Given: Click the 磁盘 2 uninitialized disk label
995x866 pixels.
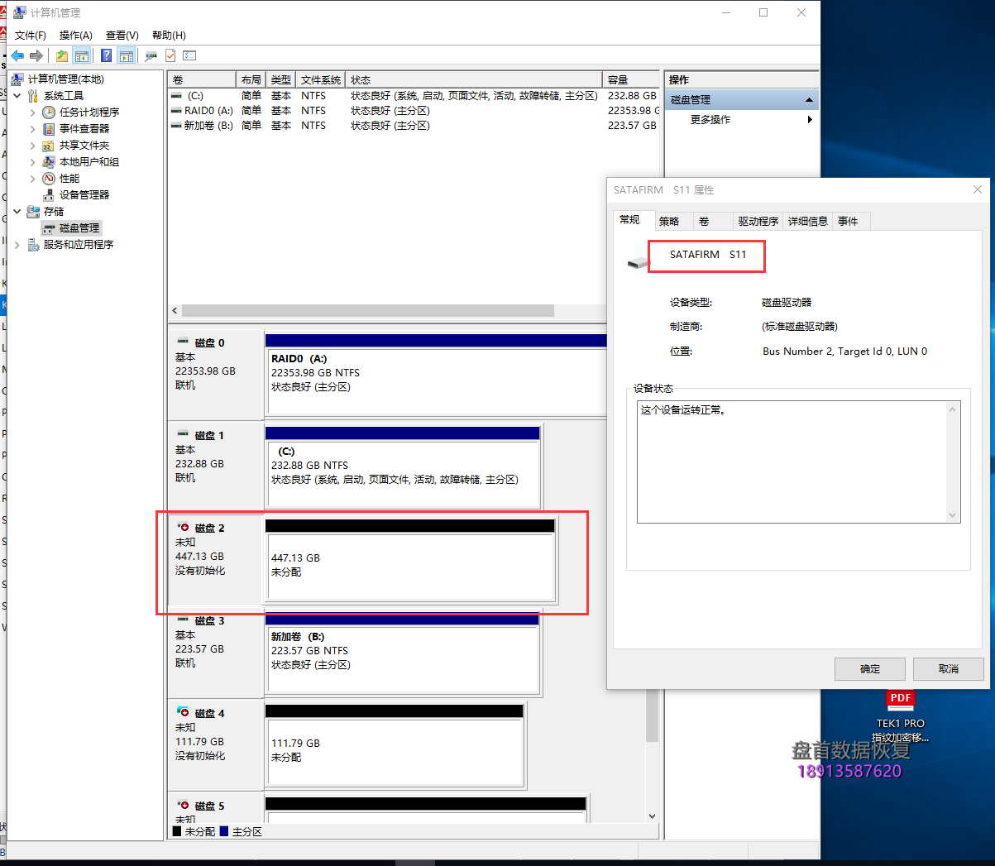Looking at the screenshot, I should tap(209, 529).
